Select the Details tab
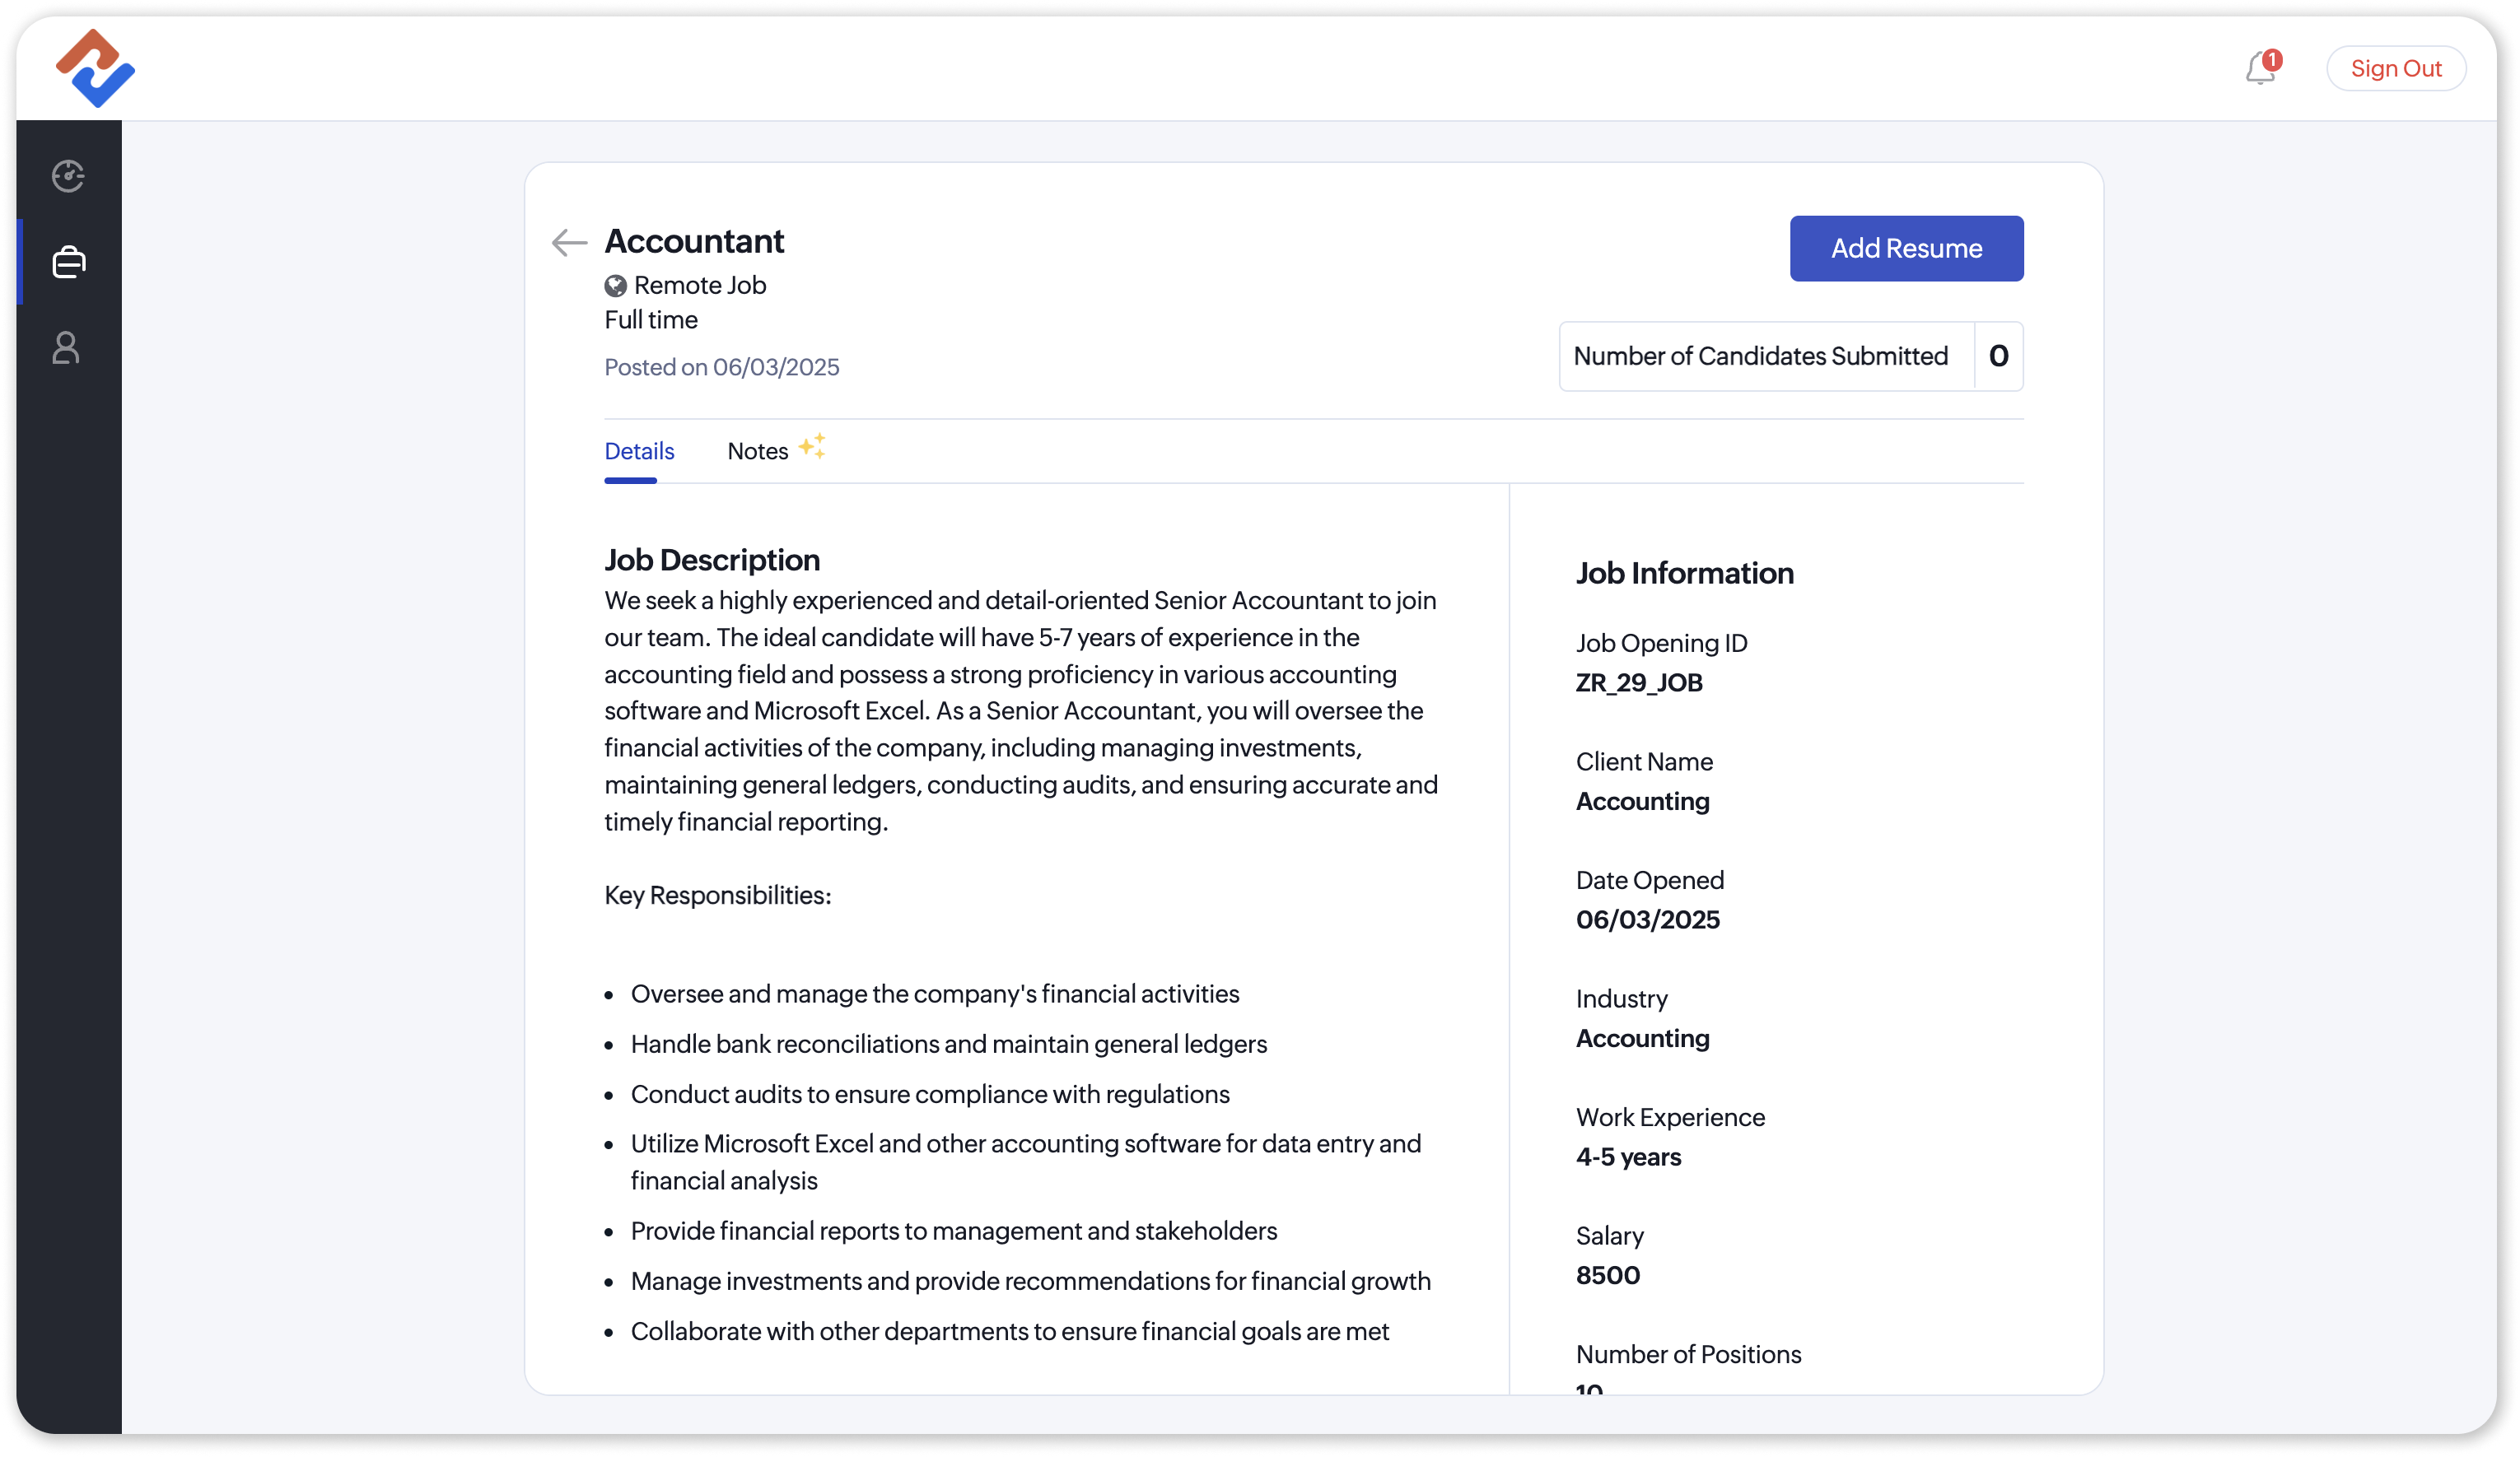Screen dimensions: 2520x1457 coord(639,452)
